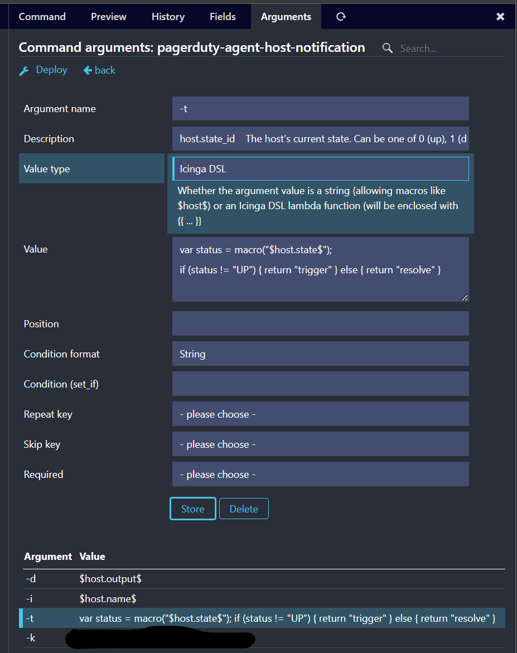Click the Deploy link
This screenshot has height=653, width=517.
[51, 70]
